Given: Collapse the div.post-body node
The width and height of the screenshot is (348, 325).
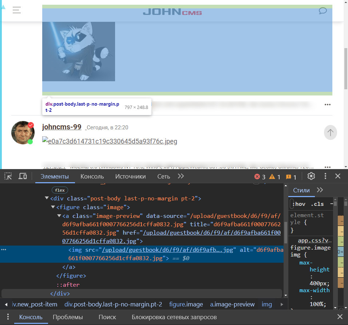Looking at the screenshot, I should pyautogui.click(x=47, y=198).
